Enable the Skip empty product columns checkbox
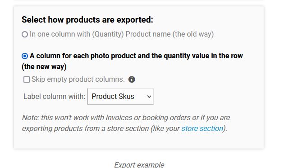 coord(27,79)
